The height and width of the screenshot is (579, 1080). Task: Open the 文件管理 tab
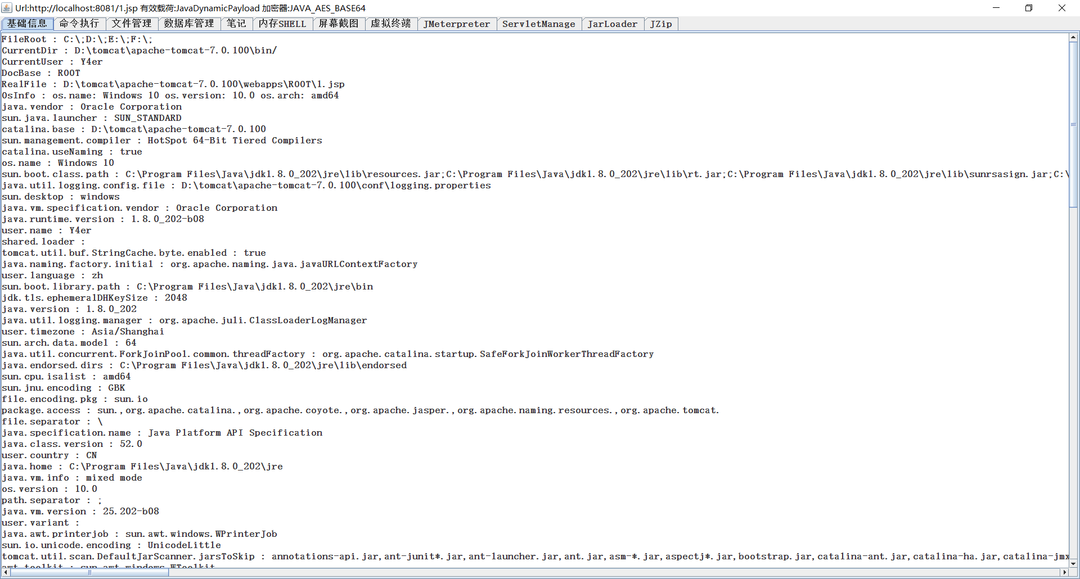[x=132, y=24]
